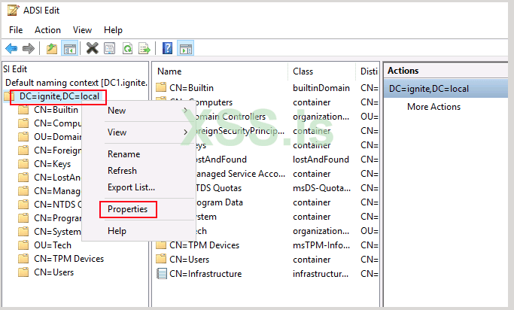Click CN=Infrastructure document icon in list

162,274
